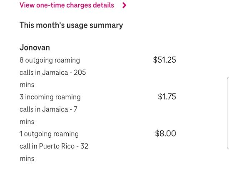Click the $1.75 incoming calls charge
The width and height of the screenshot is (229, 169).
(x=167, y=97)
